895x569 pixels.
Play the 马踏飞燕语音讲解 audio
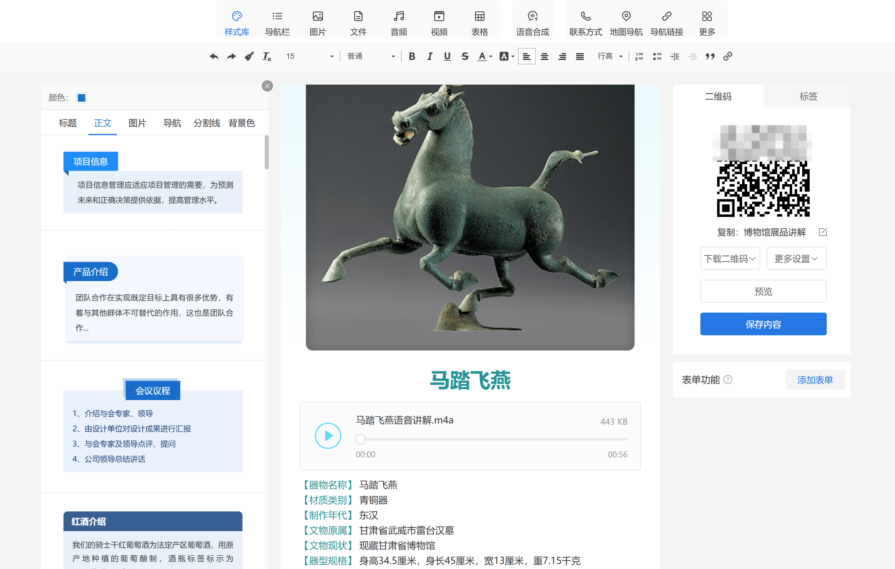[328, 436]
